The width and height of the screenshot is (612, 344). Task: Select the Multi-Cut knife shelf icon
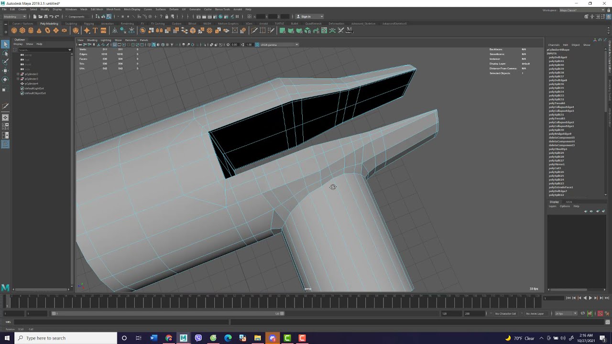pos(254,31)
